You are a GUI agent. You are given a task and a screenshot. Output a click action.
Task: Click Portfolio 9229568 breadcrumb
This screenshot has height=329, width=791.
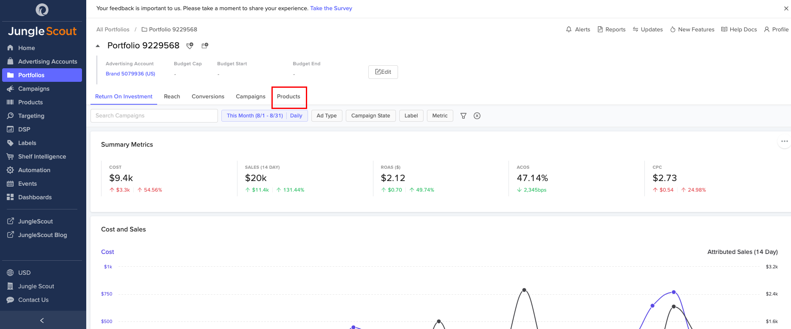click(169, 29)
